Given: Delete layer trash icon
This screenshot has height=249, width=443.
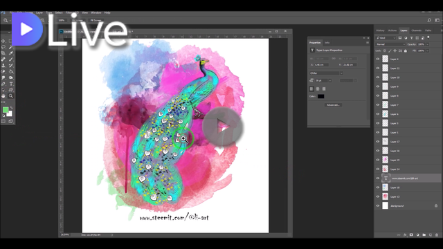Looking at the screenshot, I should 437,235.
